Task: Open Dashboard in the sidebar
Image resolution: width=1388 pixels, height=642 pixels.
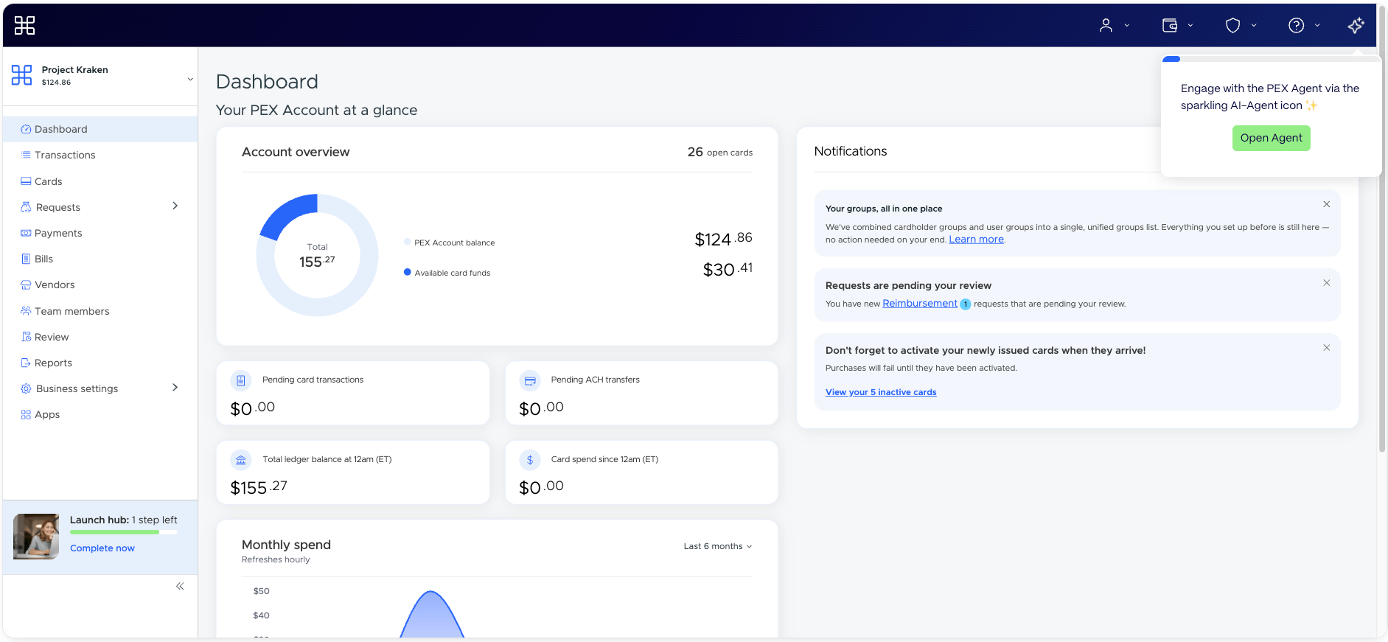Action: click(x=100, y=129)
